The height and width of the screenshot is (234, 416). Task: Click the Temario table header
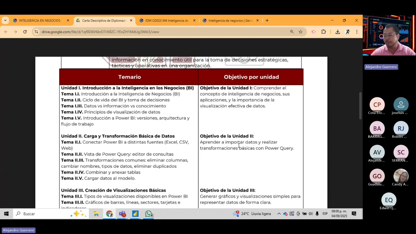pyautogui.click(x=129, y=77)
